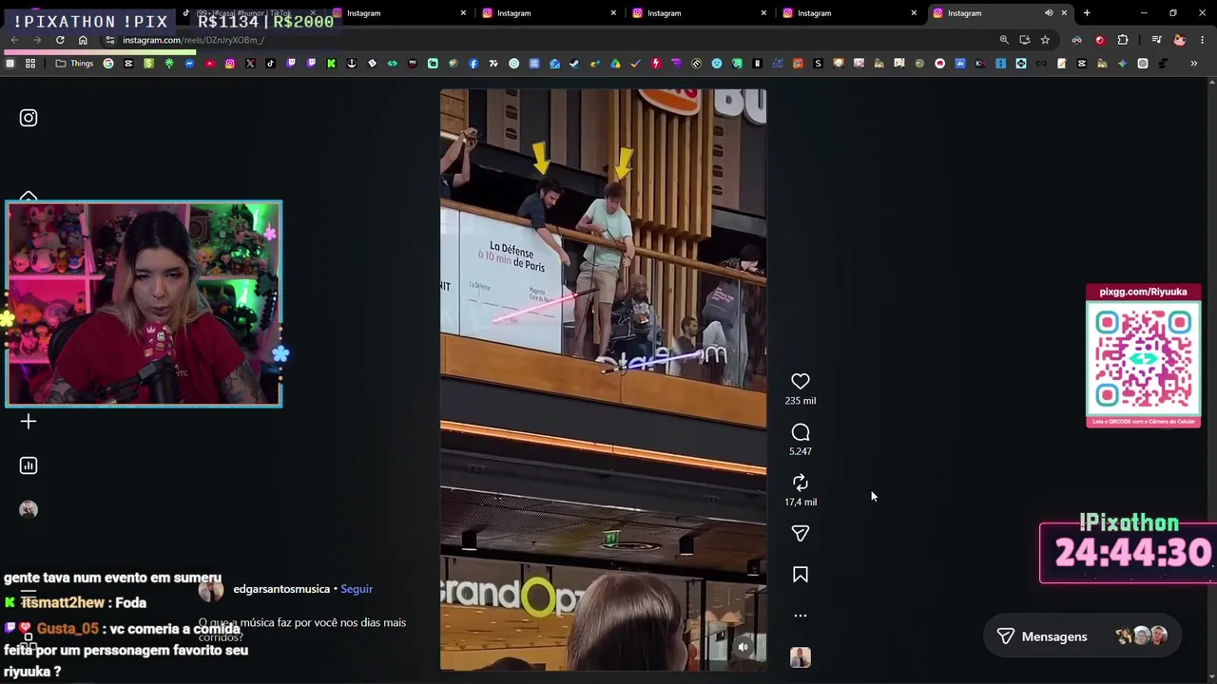Screen dimensions: 1217x684
Task: Open the Chrome three-dot menu
Action: coord(1203,40)
